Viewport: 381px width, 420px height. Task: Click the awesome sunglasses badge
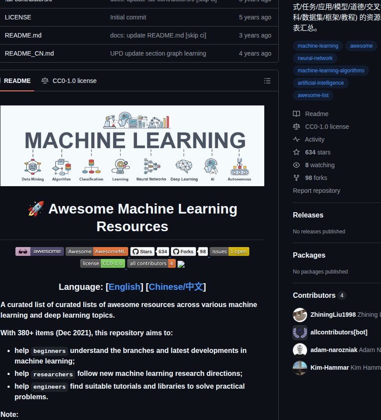click(40, 251)
